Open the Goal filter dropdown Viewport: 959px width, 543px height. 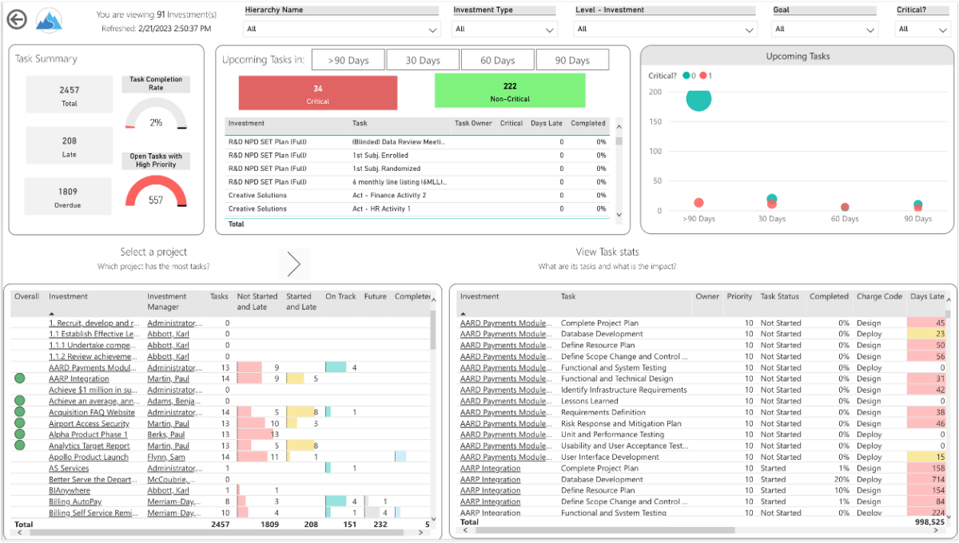pos(824,28)
